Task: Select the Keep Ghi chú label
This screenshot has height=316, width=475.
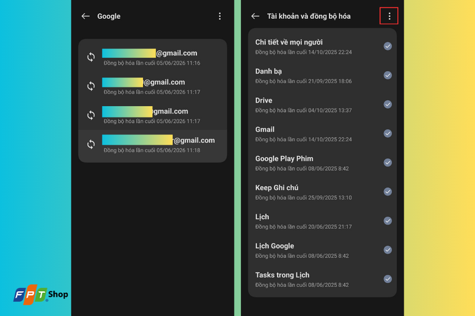Action: click(x=277, y=188)
